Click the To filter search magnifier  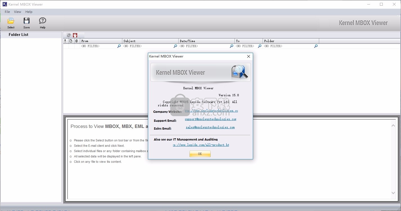click(x=260, y=46)
